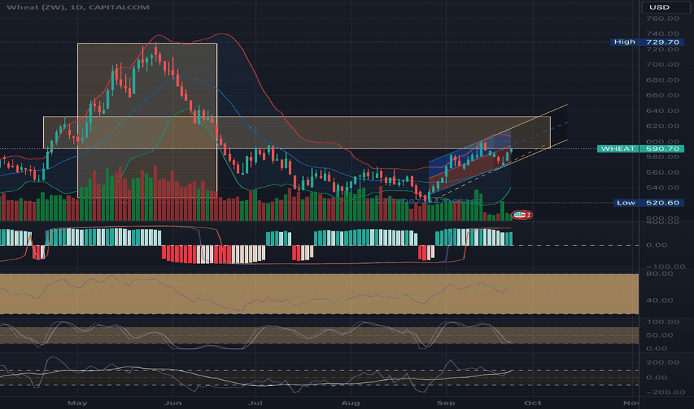Click the 660.00 price axis label
Screen dimensions: 694x409
coord(663,95)
